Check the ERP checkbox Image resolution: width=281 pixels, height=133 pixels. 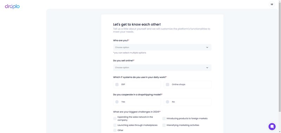tap(117, 85)
